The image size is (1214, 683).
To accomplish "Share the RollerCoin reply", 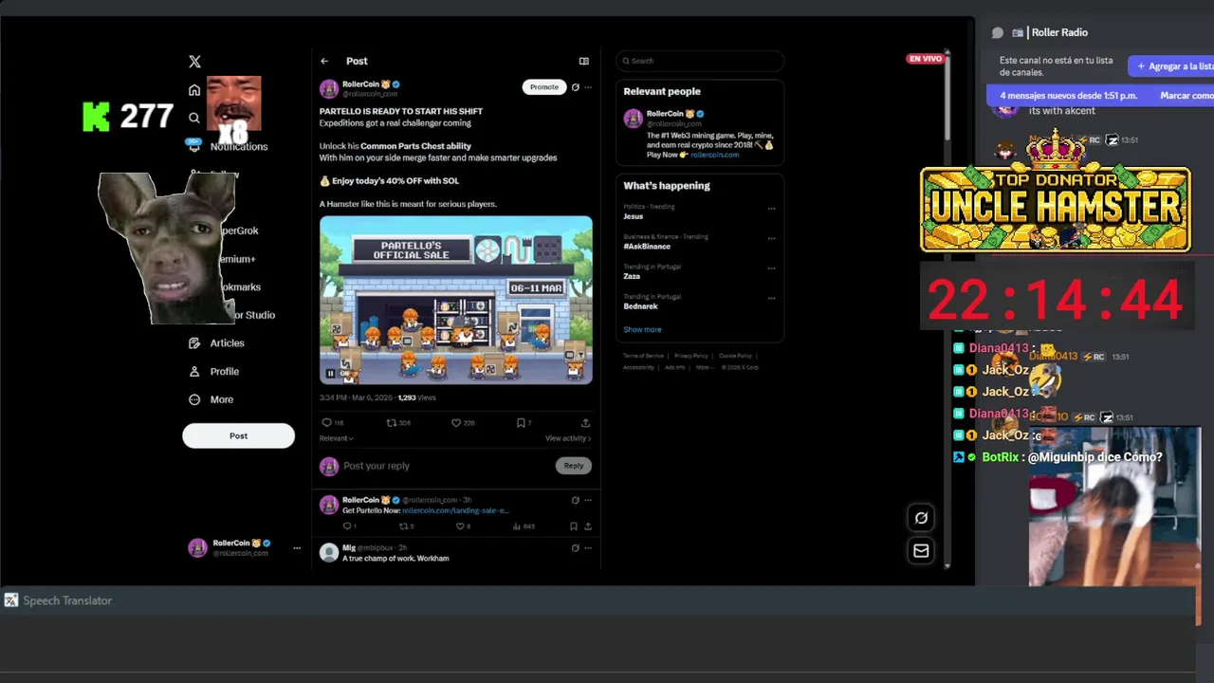I will pos(588,526).
